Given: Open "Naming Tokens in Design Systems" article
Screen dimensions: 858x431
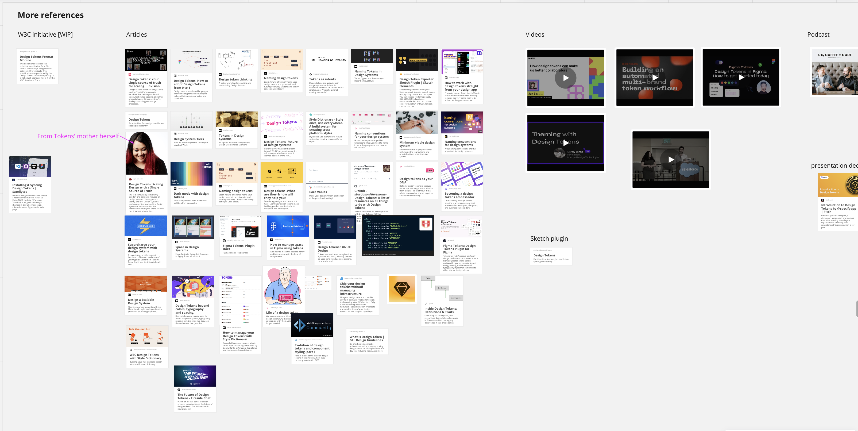Looking at the screenshot, I should pyautogui.click(x=372, y=67).
